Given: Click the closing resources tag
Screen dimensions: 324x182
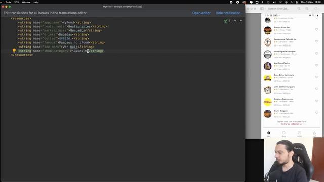Looking at the screenshot, I should [22, 55].
